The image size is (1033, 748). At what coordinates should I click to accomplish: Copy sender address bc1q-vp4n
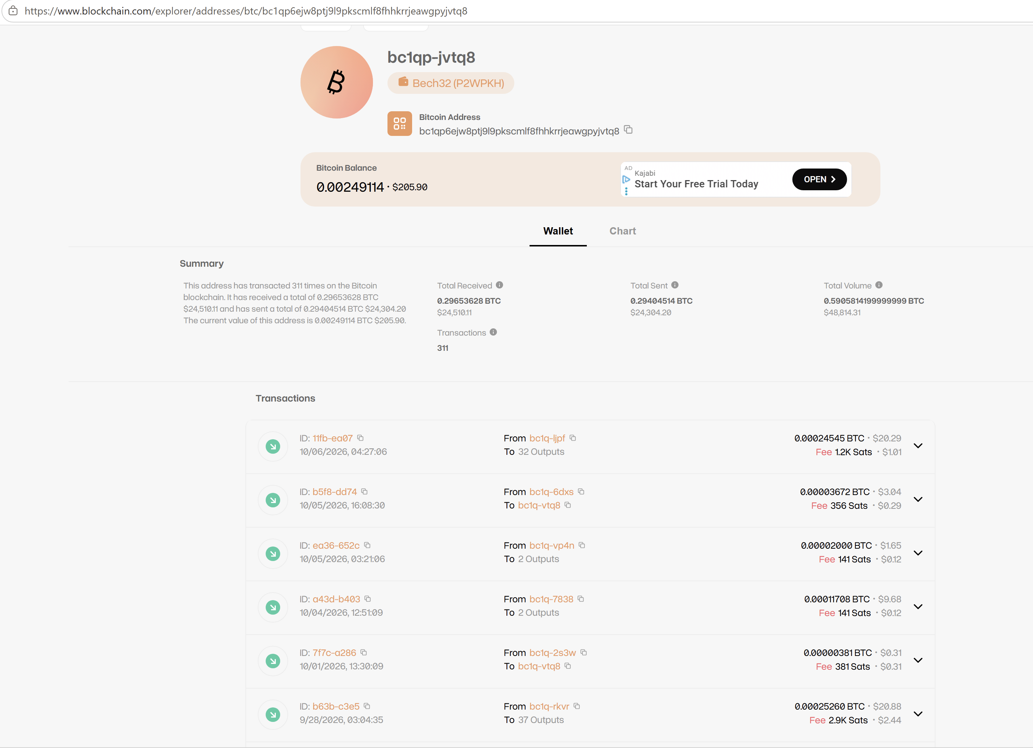pos(582,545)
